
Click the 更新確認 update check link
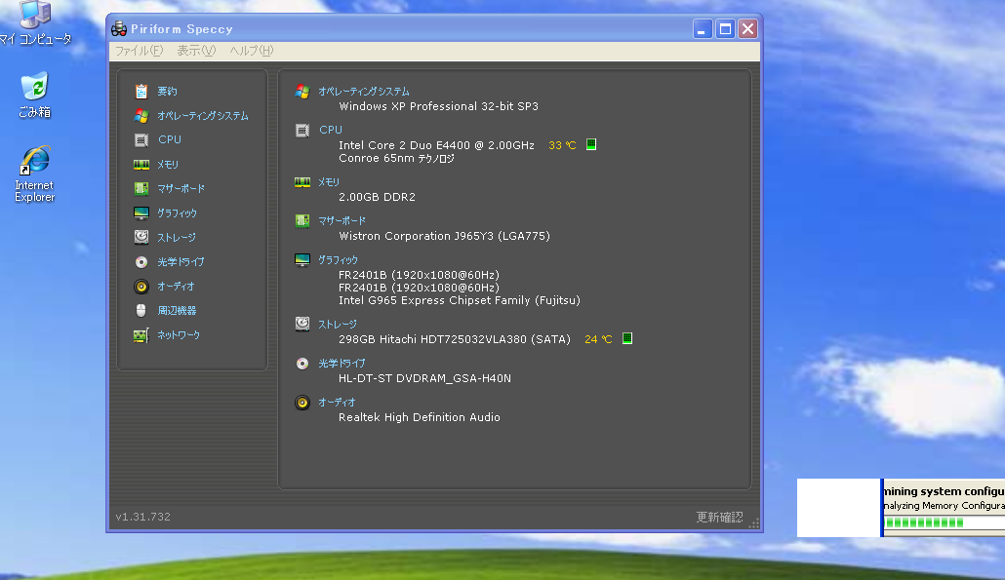tap(718, 518)
